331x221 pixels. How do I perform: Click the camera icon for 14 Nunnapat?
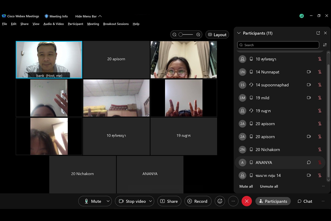(309, 72)
